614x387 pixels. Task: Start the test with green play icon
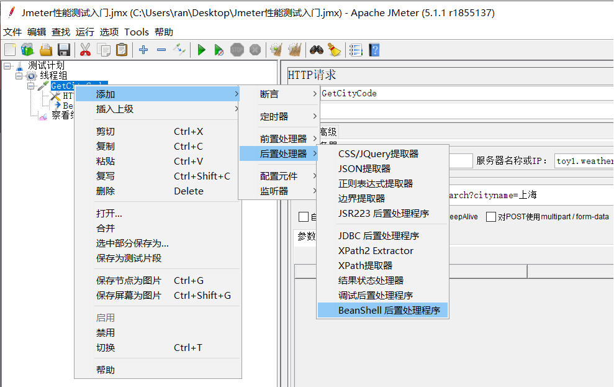click(x=201, y=50)
